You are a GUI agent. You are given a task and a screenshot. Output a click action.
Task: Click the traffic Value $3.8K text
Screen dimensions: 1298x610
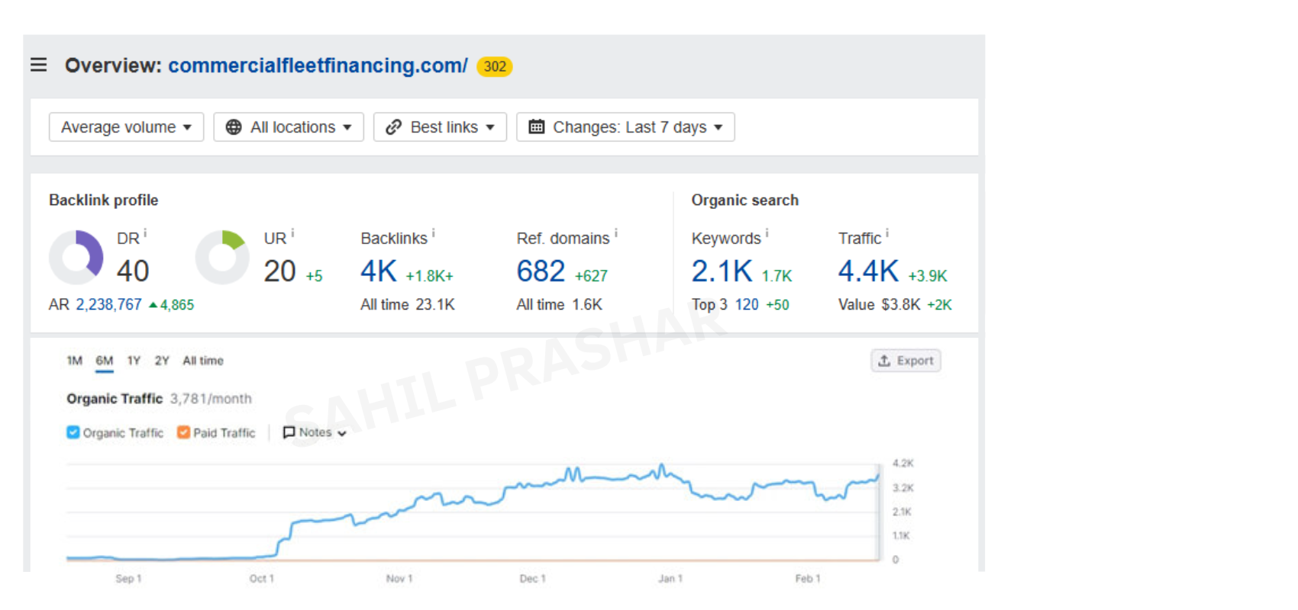coord(879,304)
